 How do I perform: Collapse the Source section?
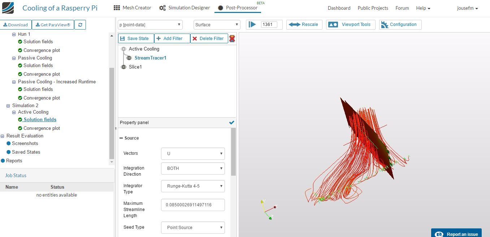pyautogui.click(x=121, y=138)
